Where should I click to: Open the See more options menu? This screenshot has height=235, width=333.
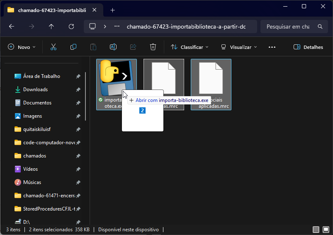[272, 47]
